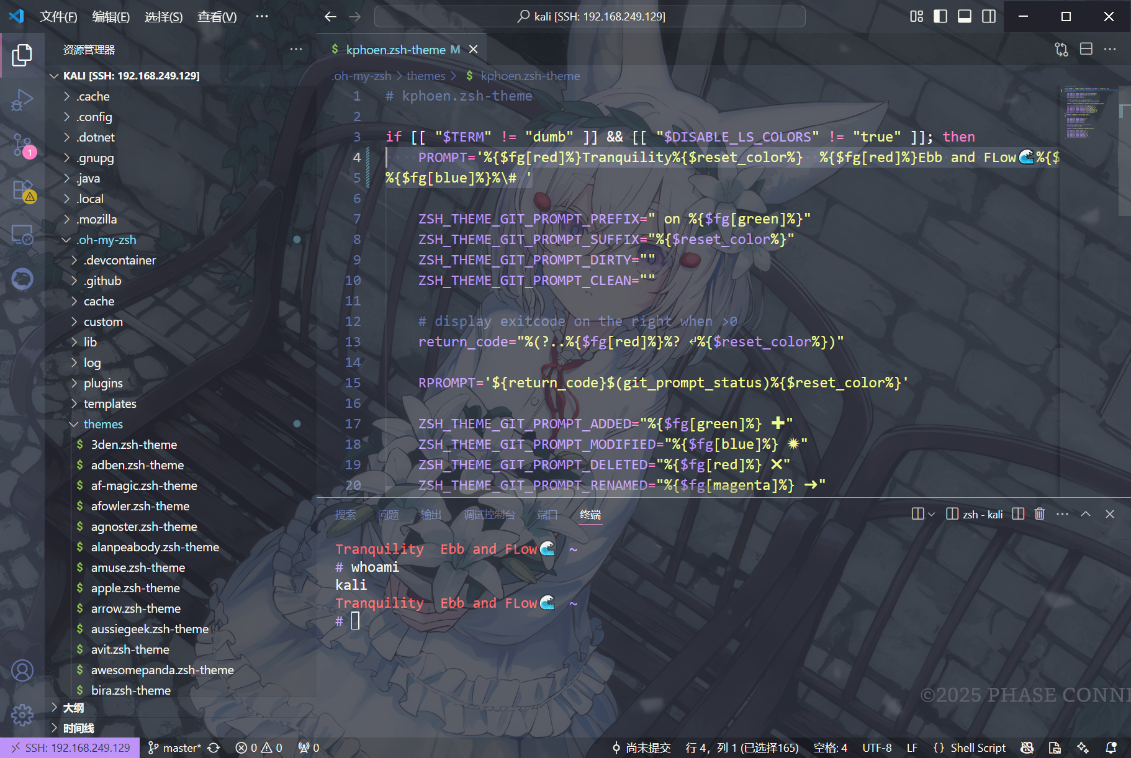The image size is (1131, 758).
Task: Open the terminal launch profile dropdown arrow
Action: pos(931,514)
